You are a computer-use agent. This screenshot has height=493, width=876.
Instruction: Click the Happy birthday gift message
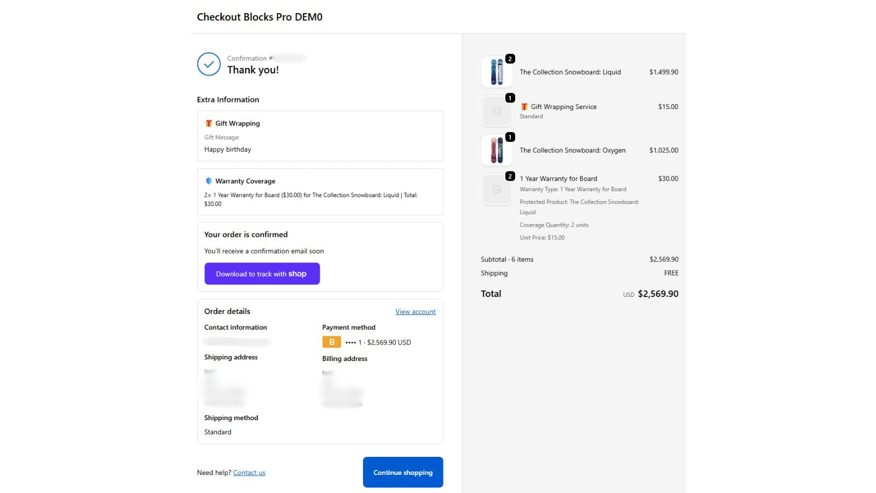(228, 149)
